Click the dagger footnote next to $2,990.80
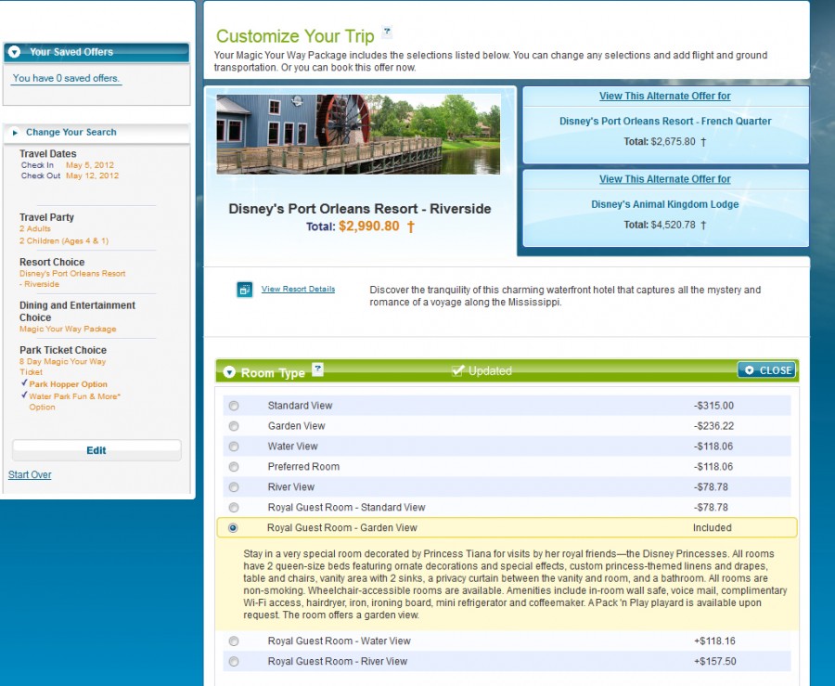The height and width of the screenshot is (686, 835). (411, 227)
